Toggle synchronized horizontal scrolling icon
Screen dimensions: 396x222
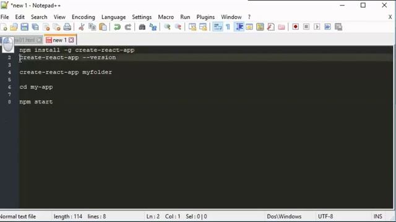[x=203, y=27]
